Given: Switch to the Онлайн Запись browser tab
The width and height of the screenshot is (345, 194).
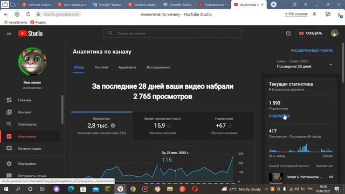Looking at the screenshot, I should coord(178,5).
